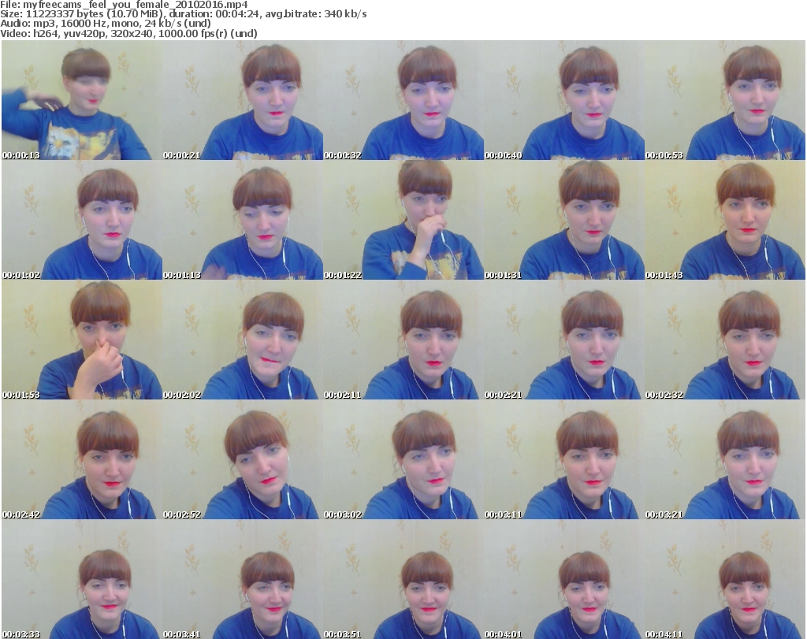The image size is (807, 639).
Task: Pick the frame marked 00:02:11
Action: pos(403,340)
